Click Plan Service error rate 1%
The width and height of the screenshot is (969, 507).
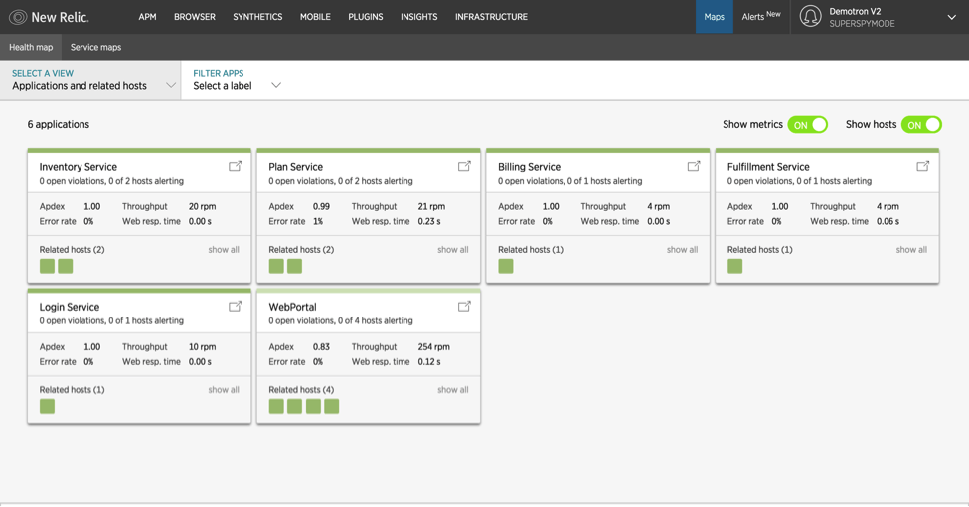[318, 222]
